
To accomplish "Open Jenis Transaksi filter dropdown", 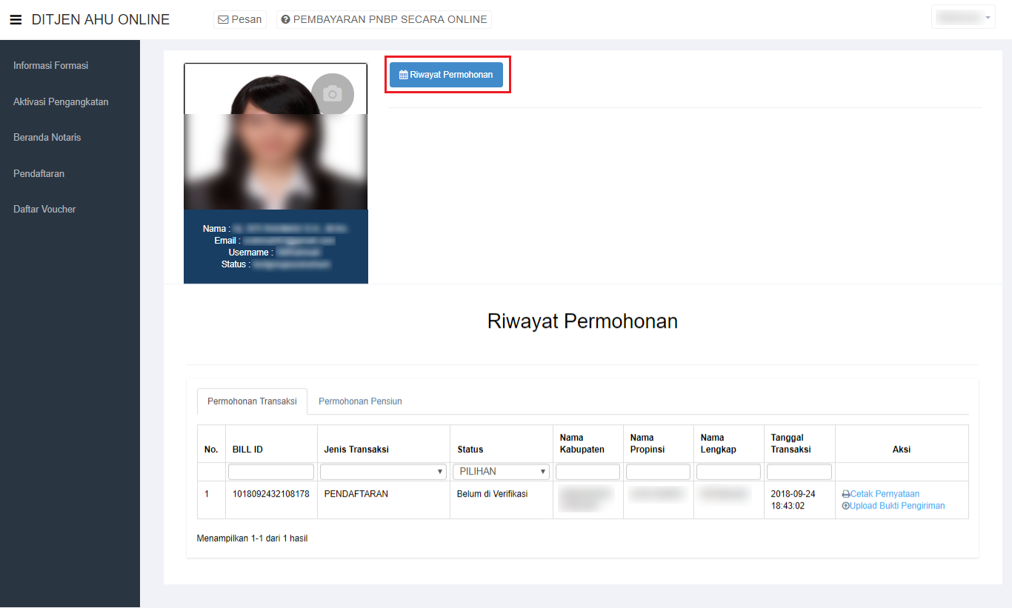I will pyautogui.click(x=383, y=472).
